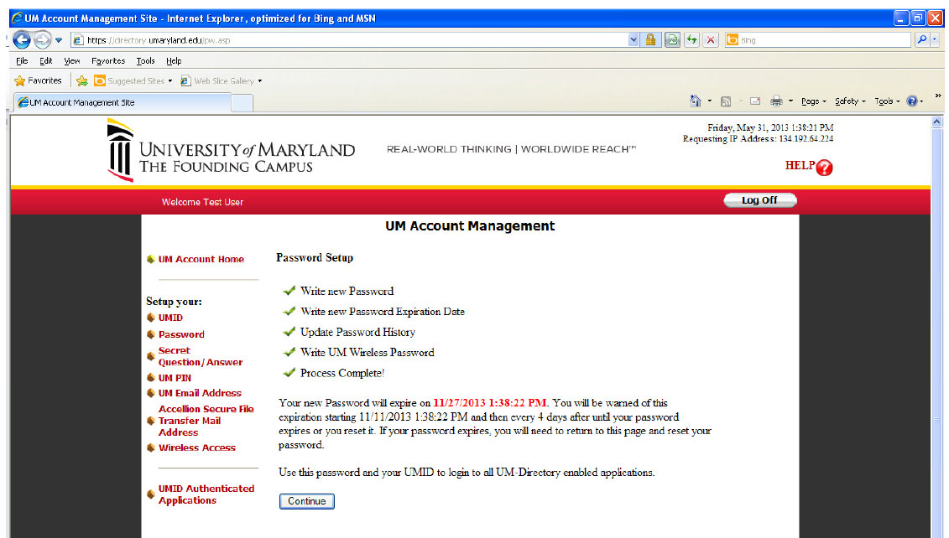949x538 pixels.
Task: Click the red HELP question mark icon
Action: click(826, 168)
